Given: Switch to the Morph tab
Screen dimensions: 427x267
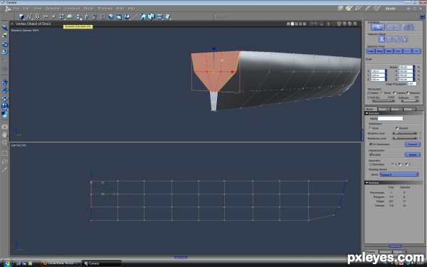Looking at the screenshot, I should click(x=383, y=109).
